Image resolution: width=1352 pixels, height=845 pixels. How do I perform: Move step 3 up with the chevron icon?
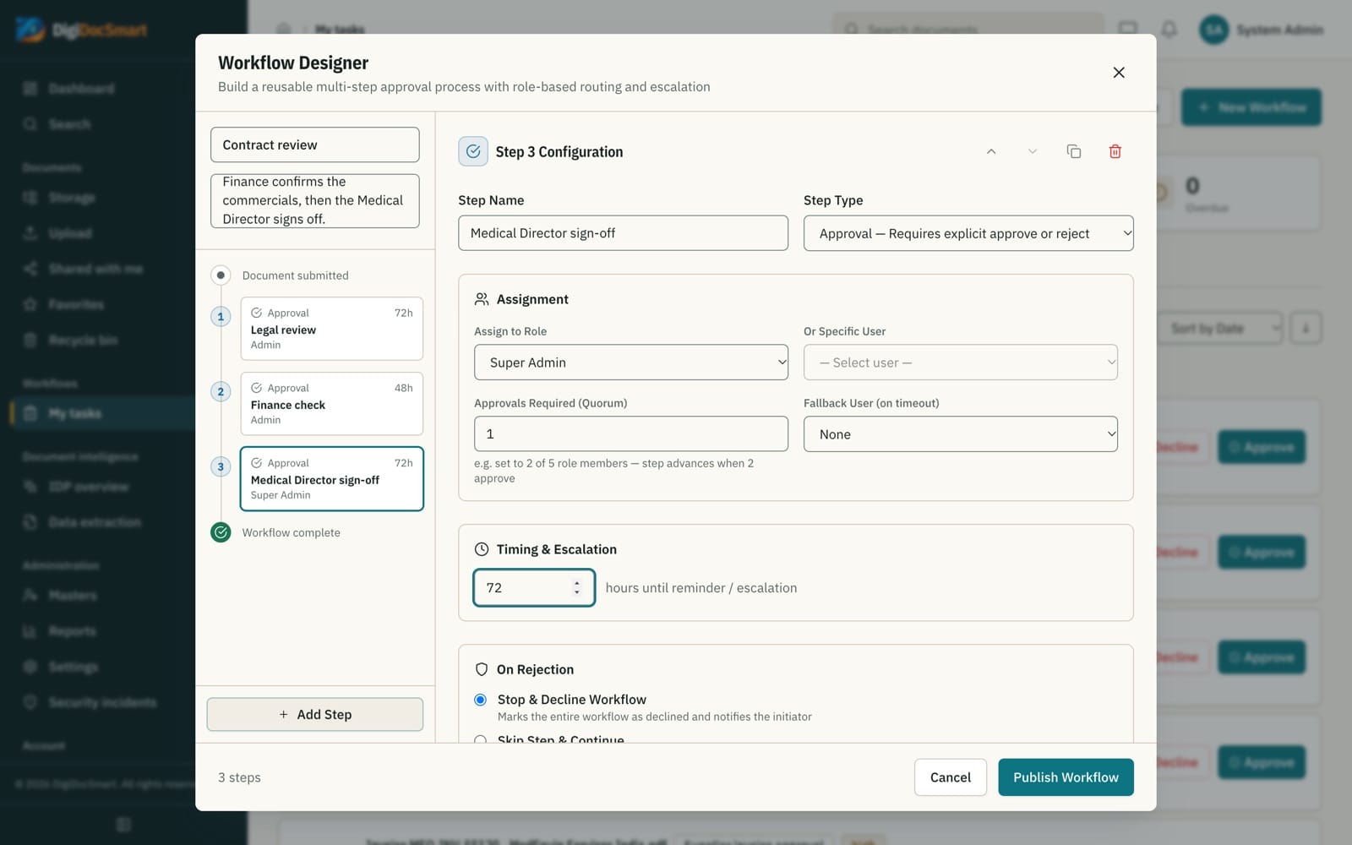click(x=991, y=151)
